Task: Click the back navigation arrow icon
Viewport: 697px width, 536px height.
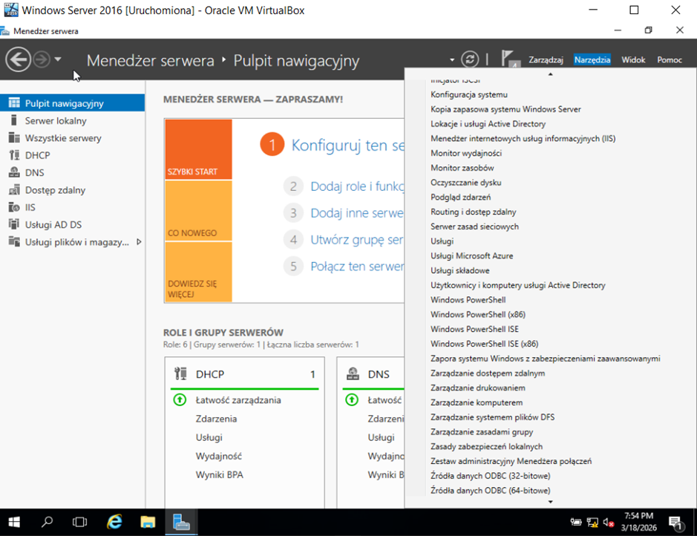Action: click(x=18, y=59)
